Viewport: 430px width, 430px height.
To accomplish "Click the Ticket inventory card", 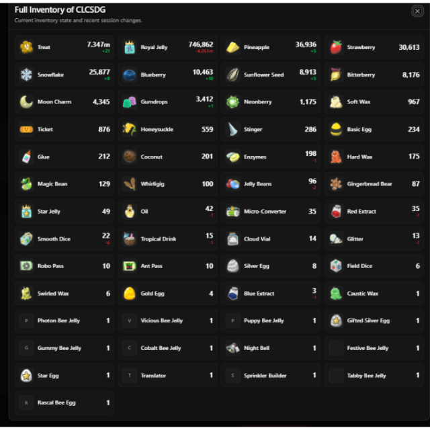I will click(x=64, y=129).
